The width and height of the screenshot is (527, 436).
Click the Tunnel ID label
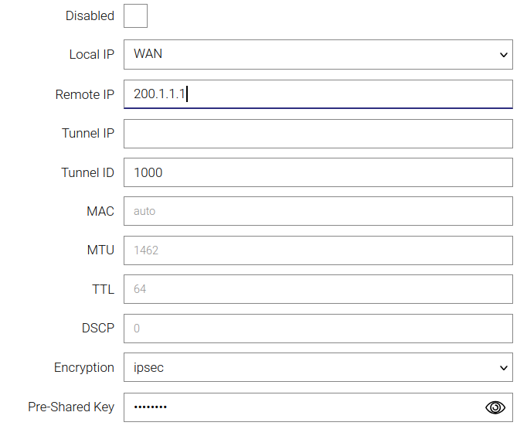pyautogui.click(x=87, y=172)
